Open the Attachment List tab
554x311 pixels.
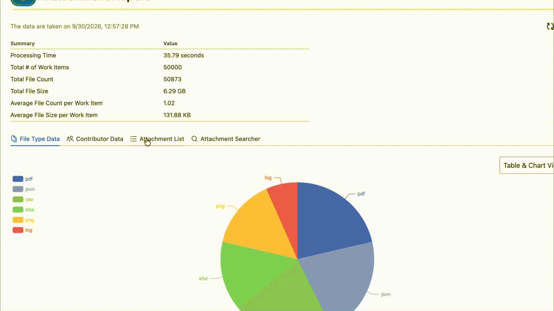point(157,139)
